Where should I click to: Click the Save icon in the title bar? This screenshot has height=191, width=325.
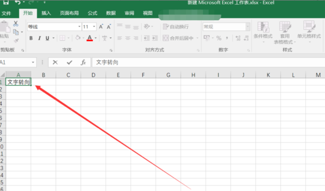coord(6,3)
